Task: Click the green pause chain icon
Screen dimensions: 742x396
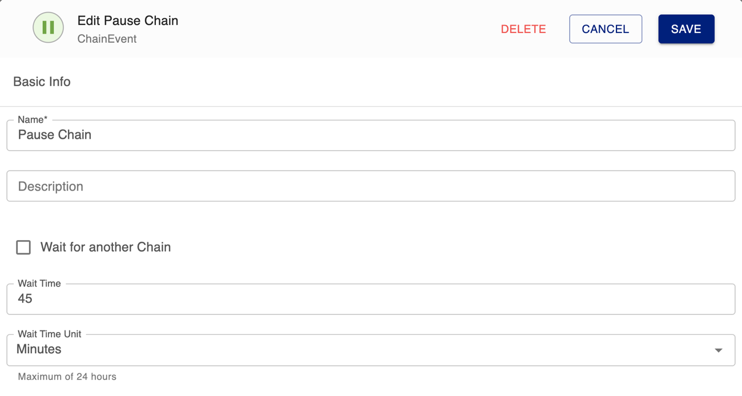Action: 48,27
